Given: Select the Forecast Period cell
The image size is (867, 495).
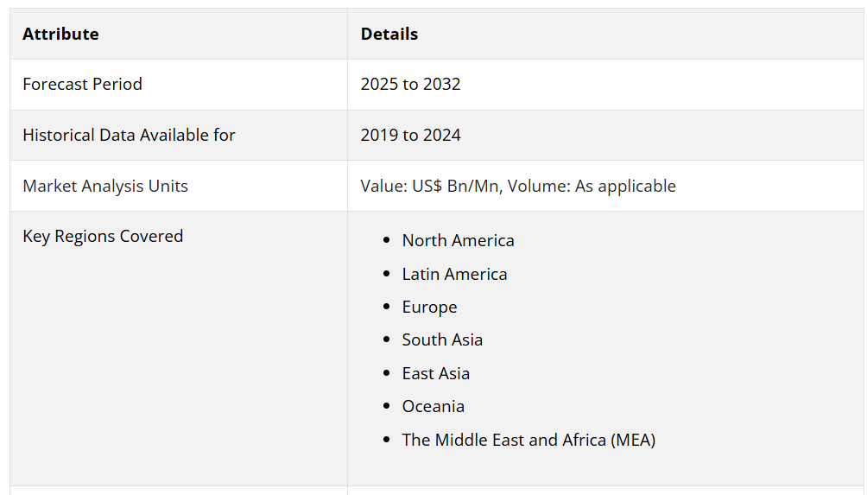Looking at the screenshot, I should (82, 85).
